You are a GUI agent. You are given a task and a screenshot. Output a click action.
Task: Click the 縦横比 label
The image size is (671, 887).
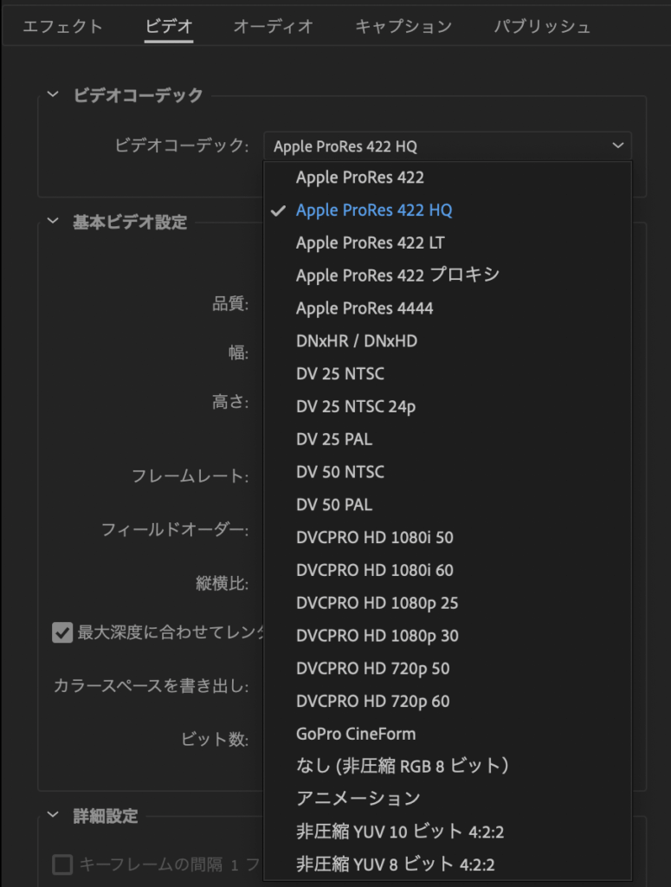click(223, 583)
